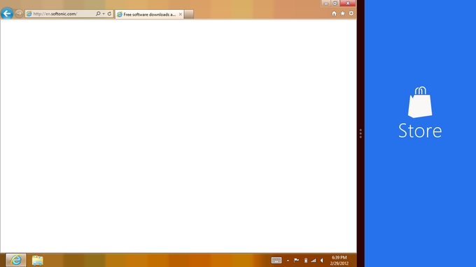Click the volume speaker tray icon
The image size is (476, 267).
pyautogui.click(x=322, y=260)
